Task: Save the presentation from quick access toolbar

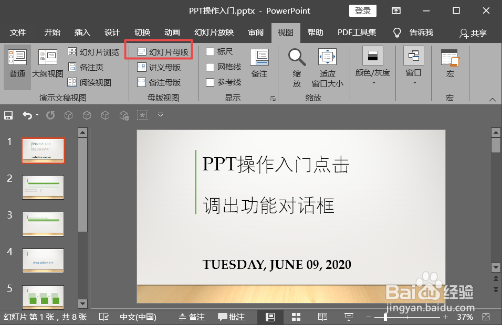Action: (8, 115)
